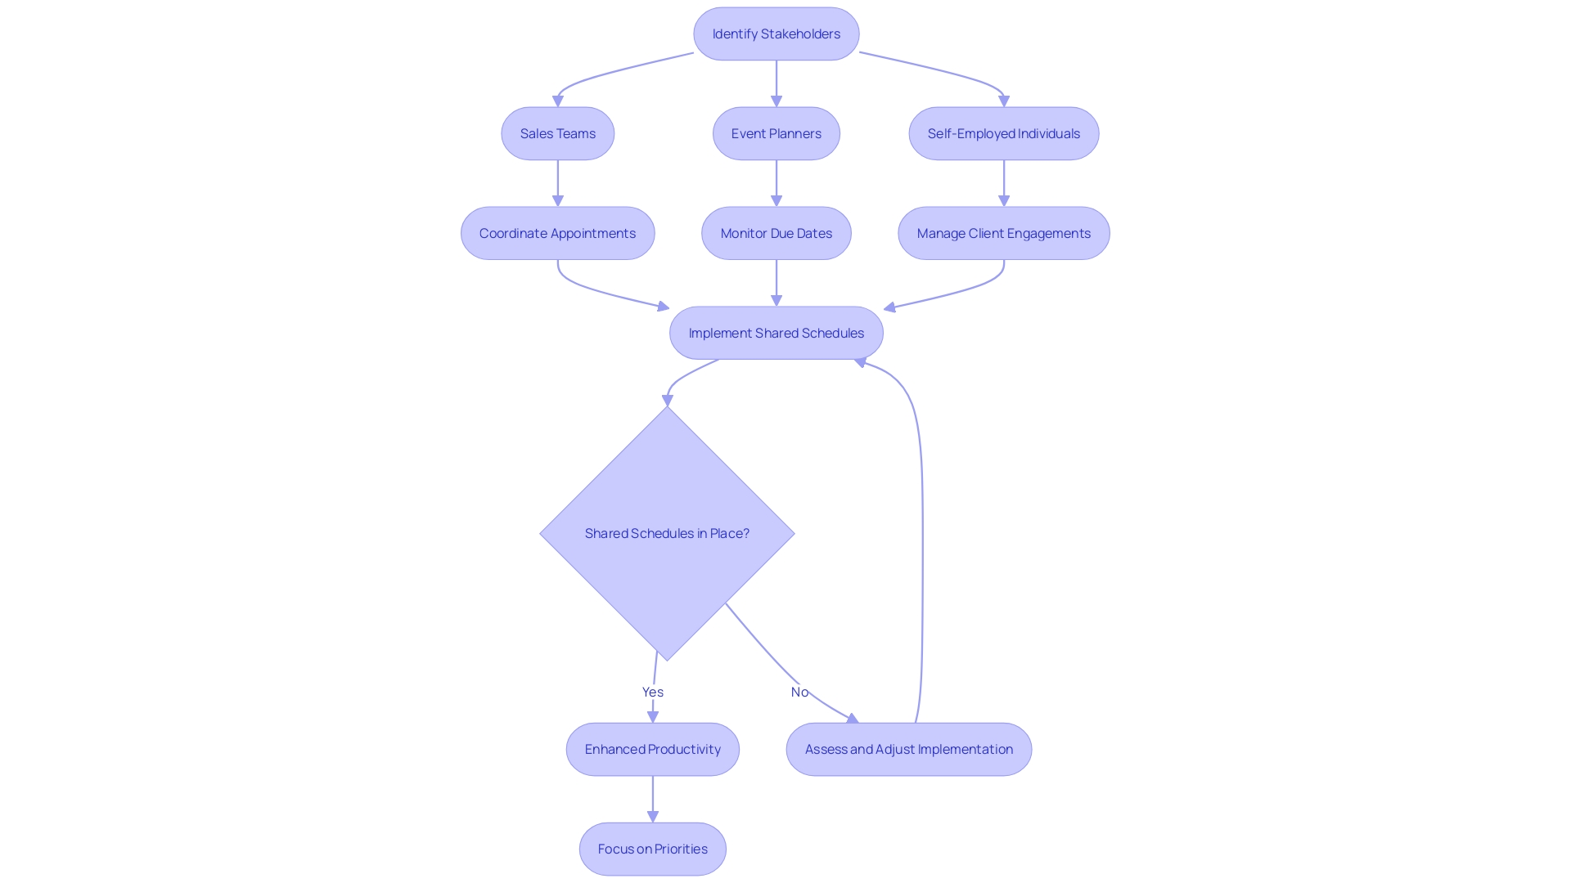Image resolution: width=1571 pixels, height=883 pixels.
Task: Toggle the Shared Schedules in Place decision diamond
Action: 667,532
